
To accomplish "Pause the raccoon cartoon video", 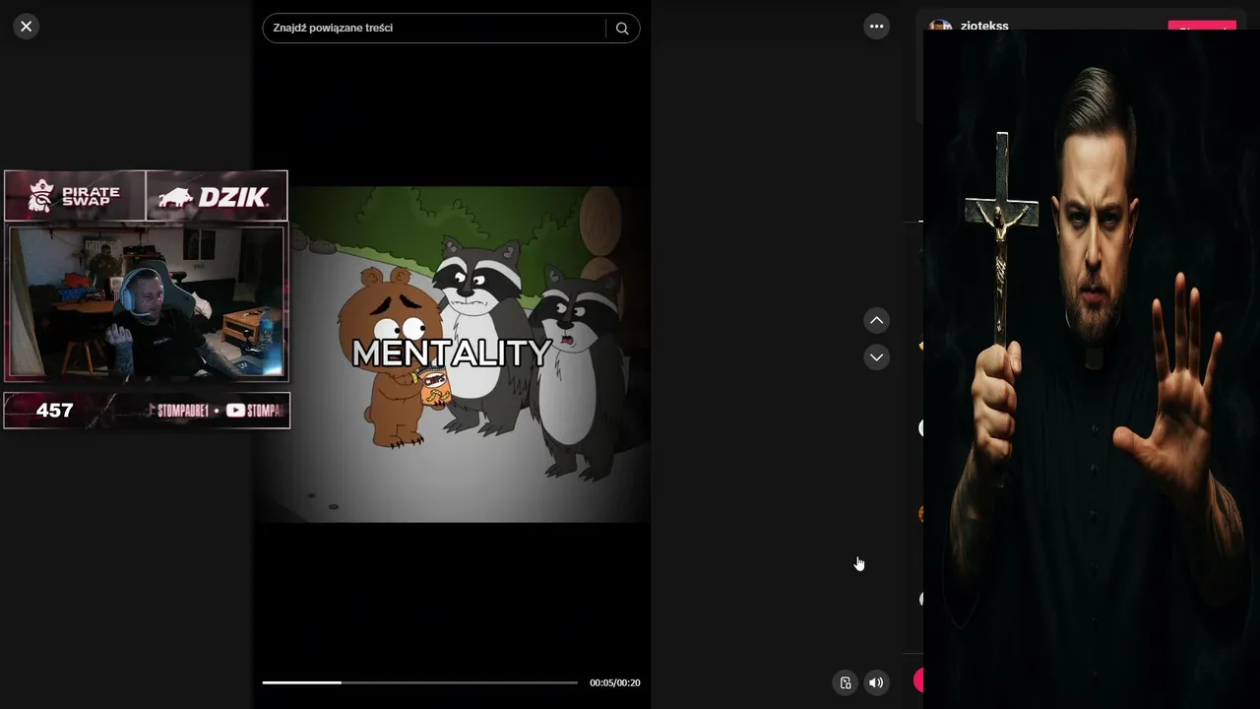I will (x=454, y=354).
